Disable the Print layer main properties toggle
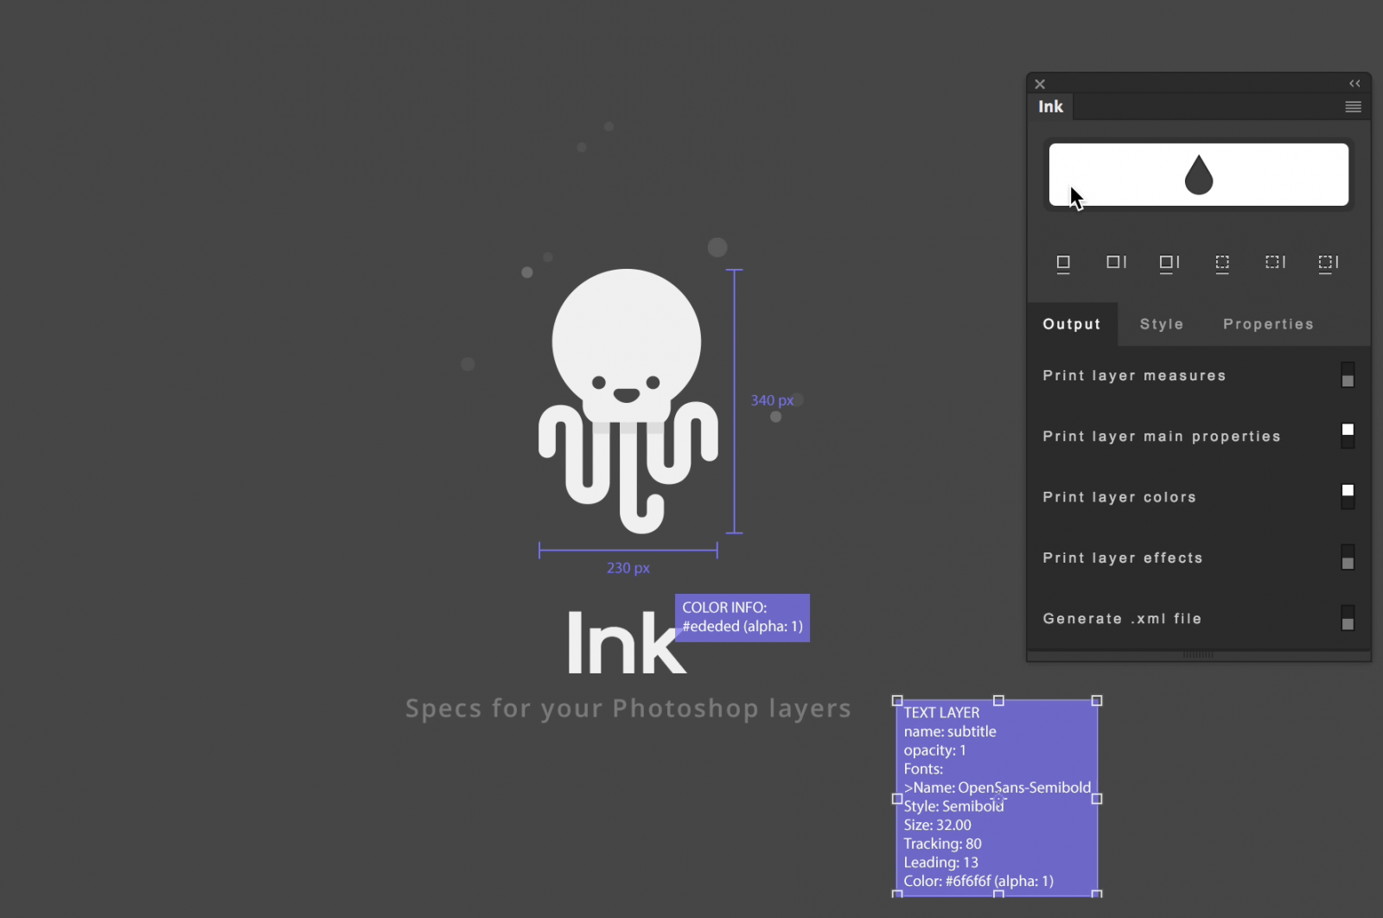Screen dimensions: 1383x918 [1347, 436]
